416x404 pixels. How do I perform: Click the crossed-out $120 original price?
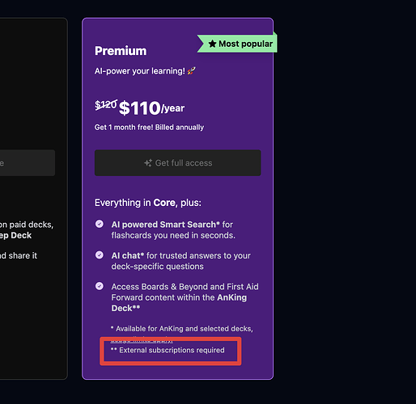[106, 104]
